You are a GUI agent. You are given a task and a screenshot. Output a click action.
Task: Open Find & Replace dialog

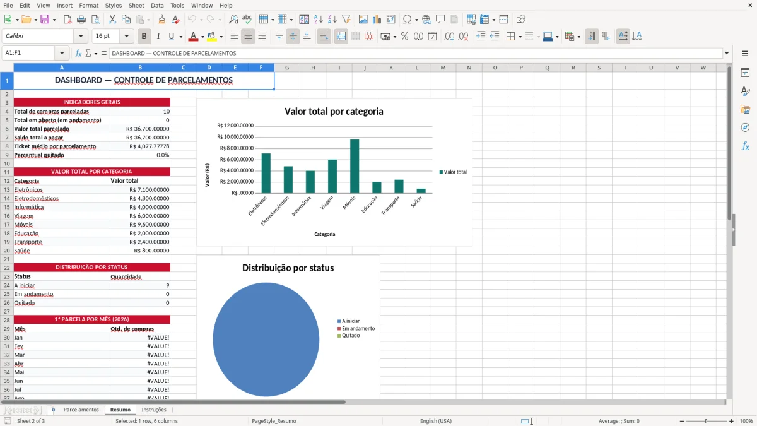click(233, 20)
